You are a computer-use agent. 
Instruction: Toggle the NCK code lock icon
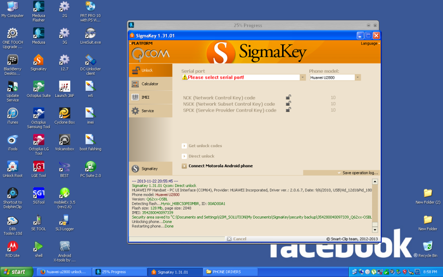tap(289, 97)
